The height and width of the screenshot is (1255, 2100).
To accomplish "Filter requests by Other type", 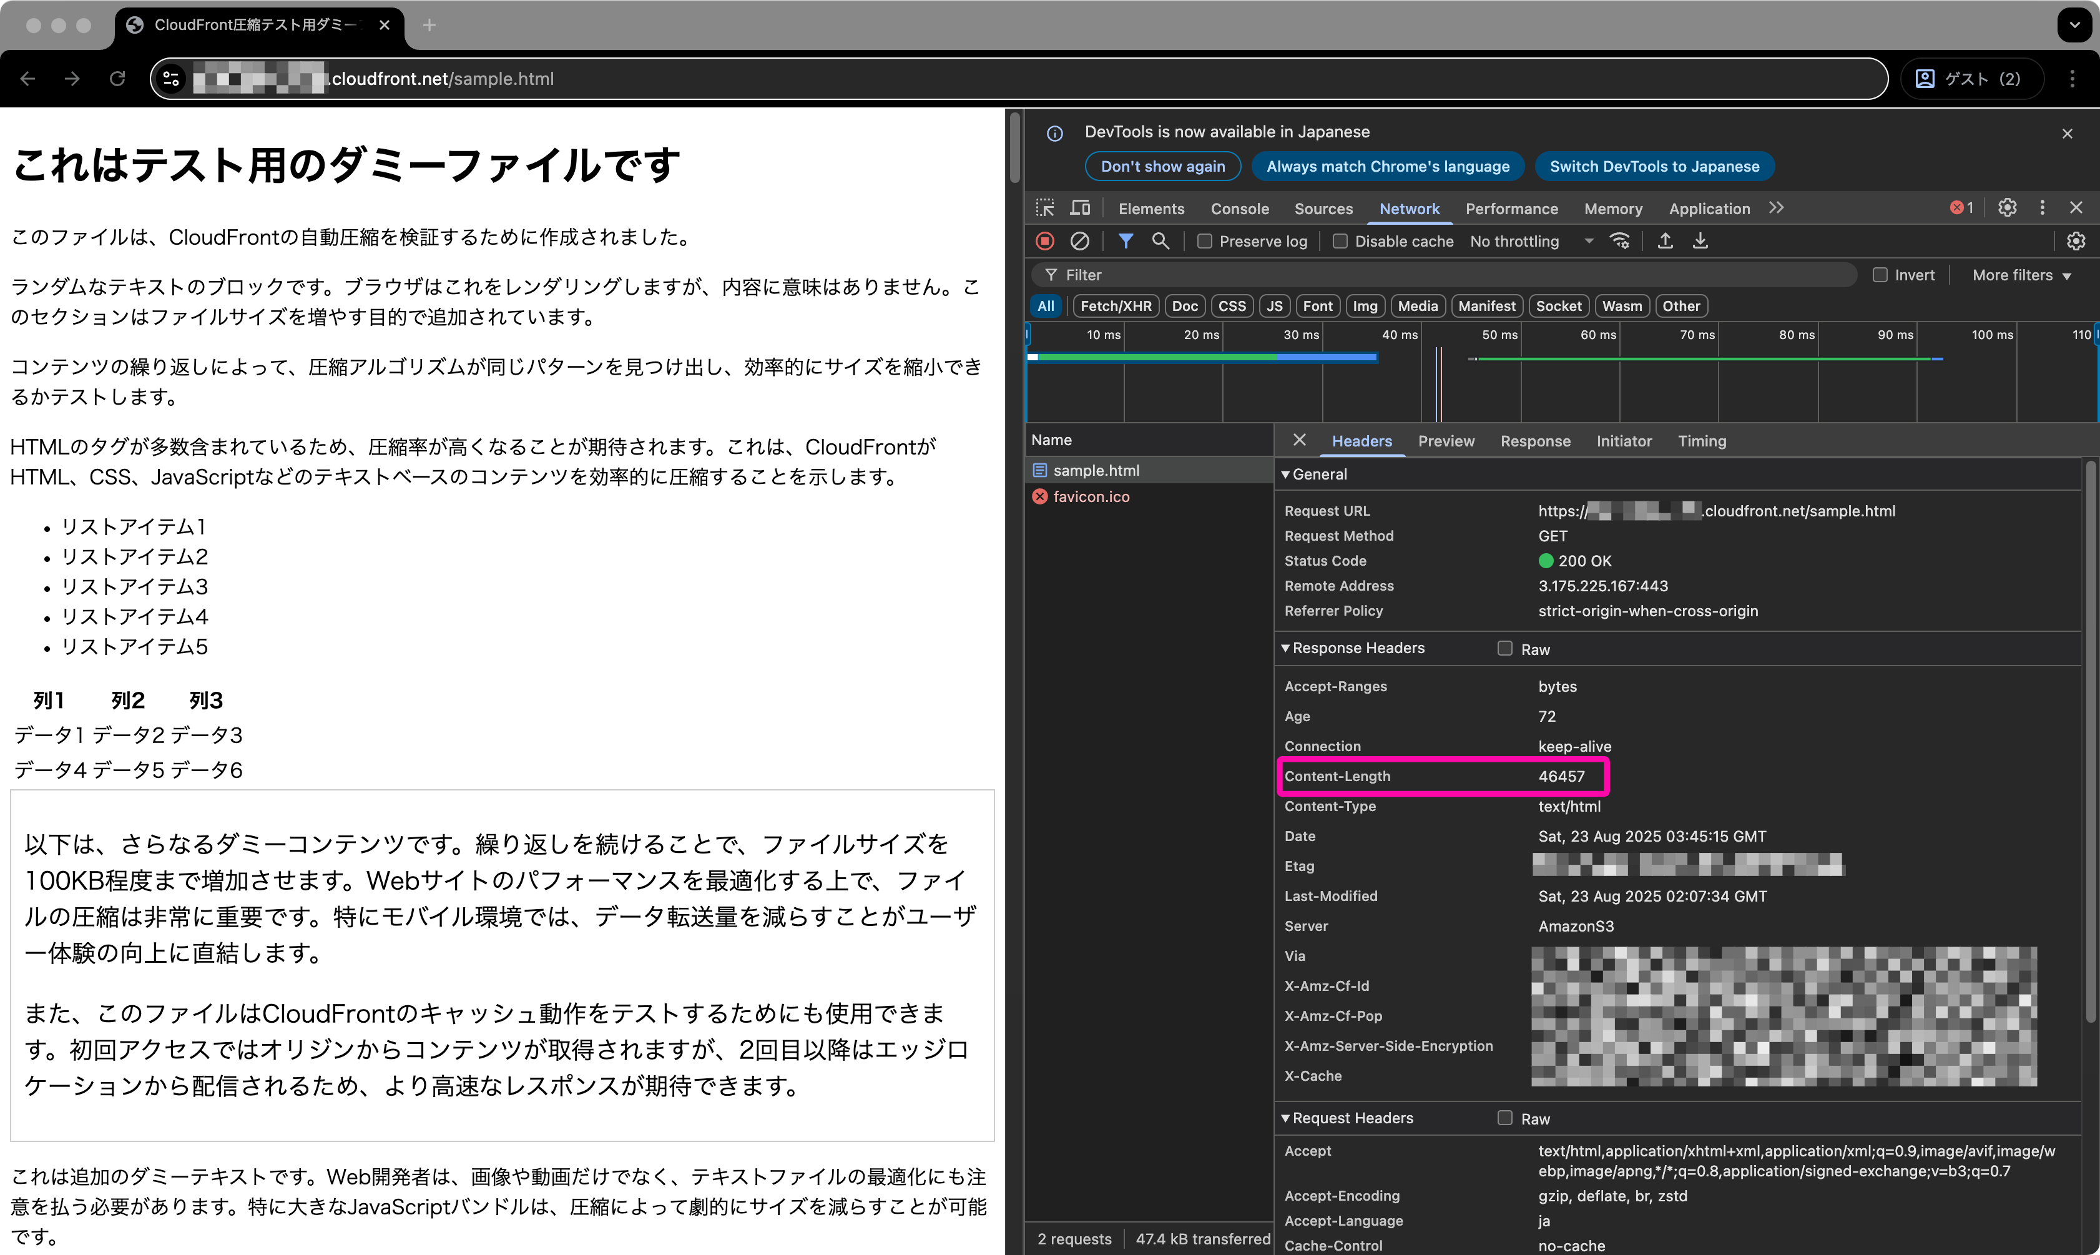I will (x=1680, y=306).
